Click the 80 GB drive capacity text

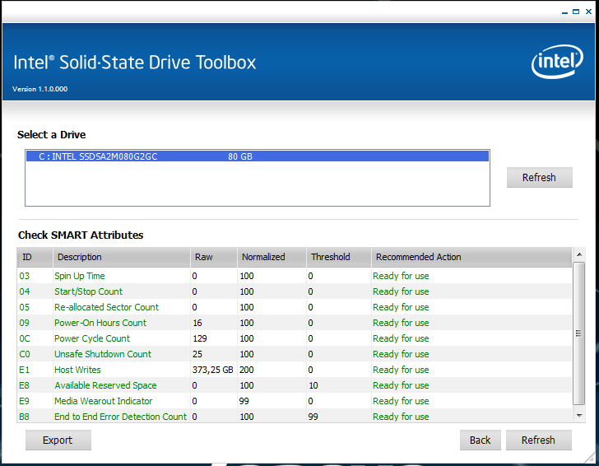[x=240, y=156]
